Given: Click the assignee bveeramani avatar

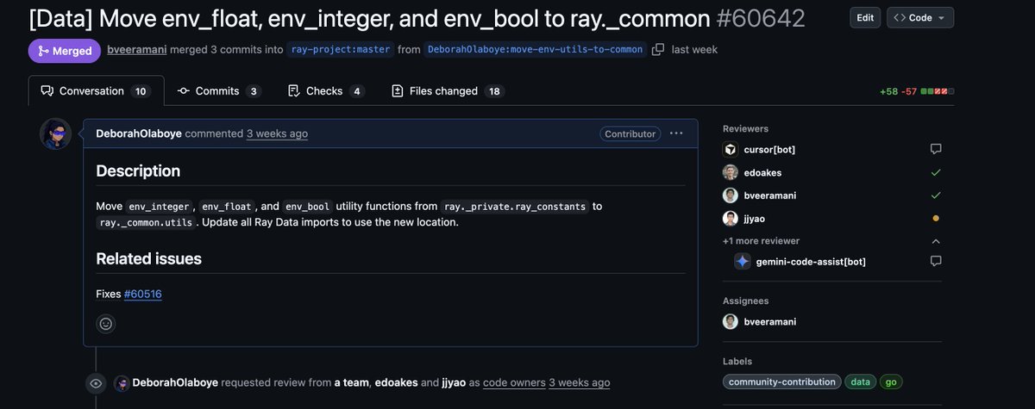Looking at the screenshot, I should pyautogui.click(x=731, y=321).
